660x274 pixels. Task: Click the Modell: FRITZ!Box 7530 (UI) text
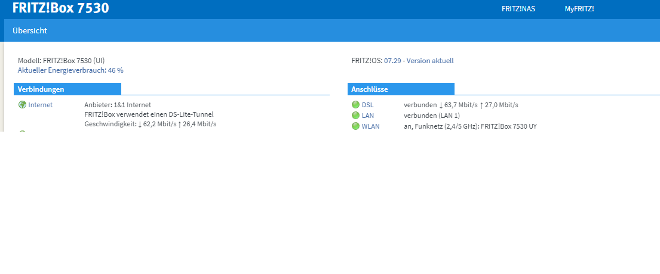coord(61,61)
